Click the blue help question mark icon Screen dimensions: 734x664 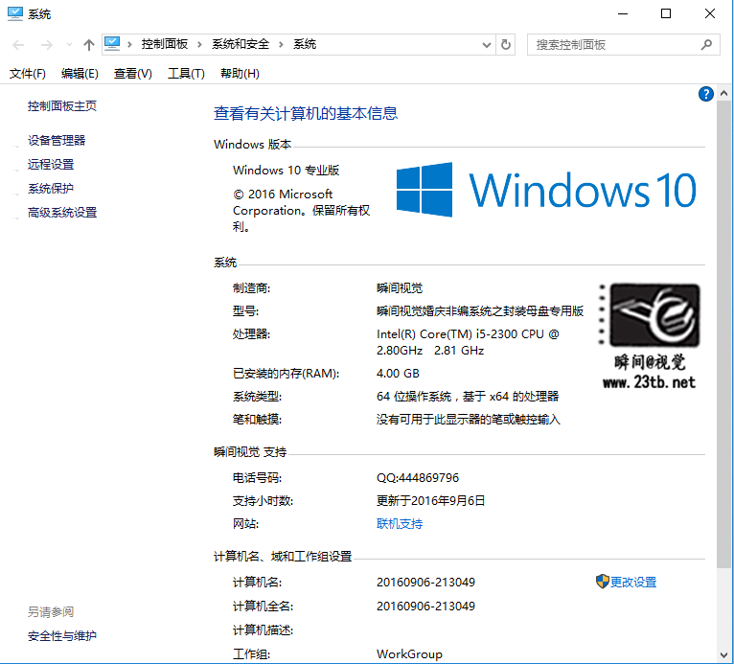click(706, 94)
